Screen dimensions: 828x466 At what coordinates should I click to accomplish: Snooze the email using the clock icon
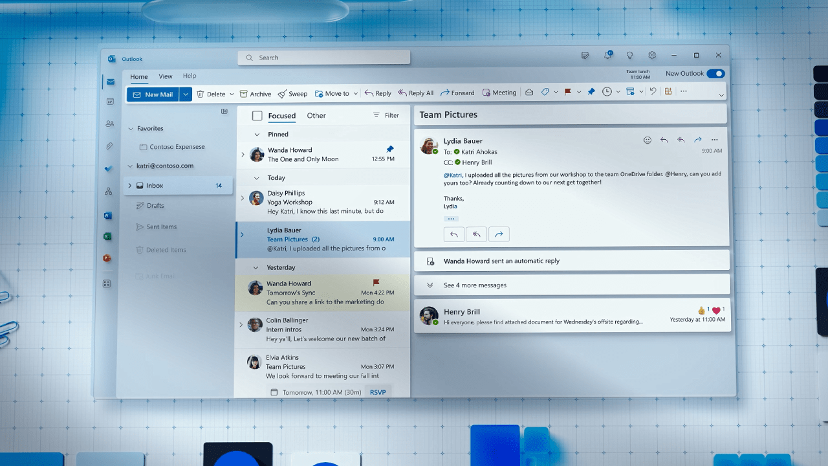coord(607,91)
